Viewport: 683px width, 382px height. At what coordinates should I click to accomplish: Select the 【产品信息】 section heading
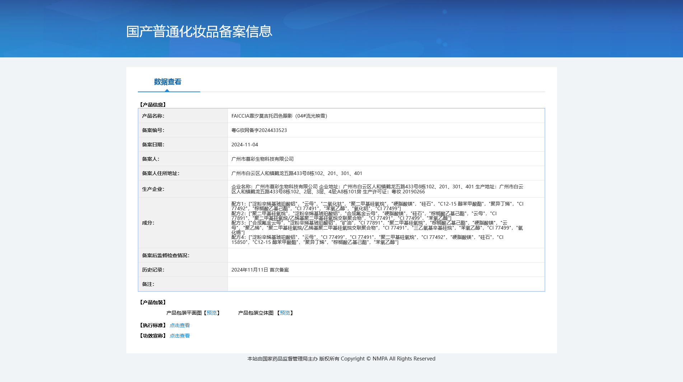tap(153, 105)
